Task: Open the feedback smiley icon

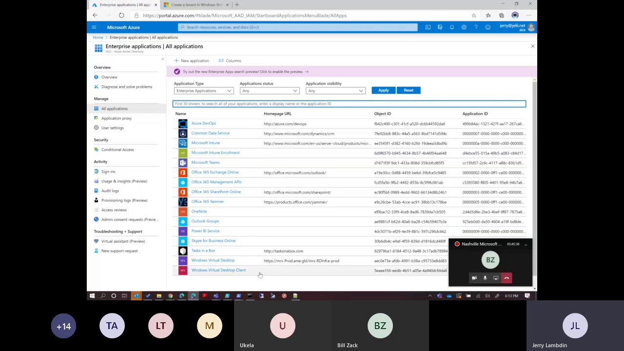Action: [x=487, y=27]
